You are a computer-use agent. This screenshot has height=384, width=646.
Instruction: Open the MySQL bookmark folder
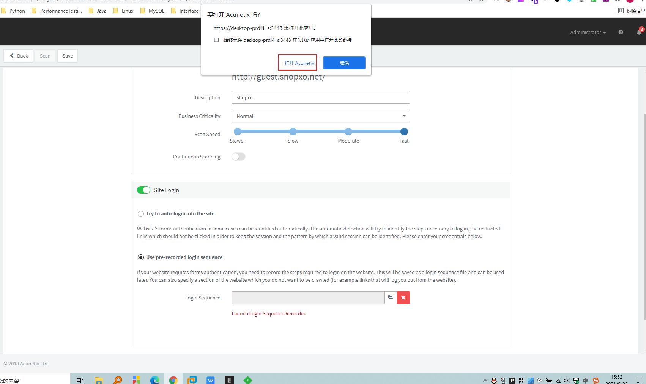(152, 11)
